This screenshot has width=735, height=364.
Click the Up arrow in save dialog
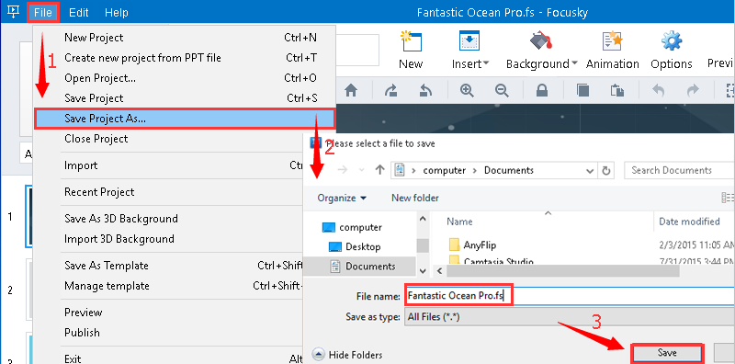[380, 170]
